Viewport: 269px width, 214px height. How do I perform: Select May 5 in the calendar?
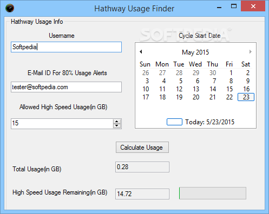tap(181, 81)
